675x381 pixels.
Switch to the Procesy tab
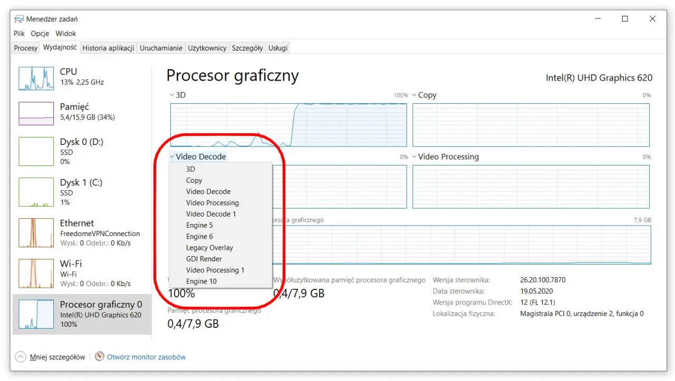[x=25, y=47]
